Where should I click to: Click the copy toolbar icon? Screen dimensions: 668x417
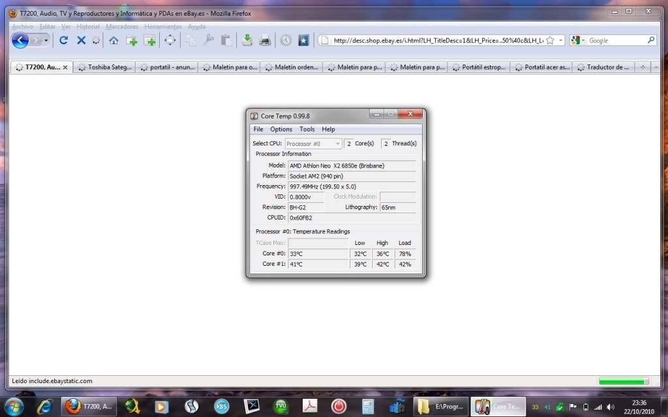click(x=191, y=40)
